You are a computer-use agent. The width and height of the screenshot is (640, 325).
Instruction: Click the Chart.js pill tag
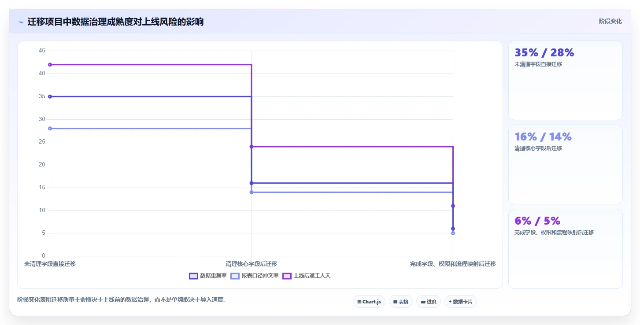click(369, 302)
